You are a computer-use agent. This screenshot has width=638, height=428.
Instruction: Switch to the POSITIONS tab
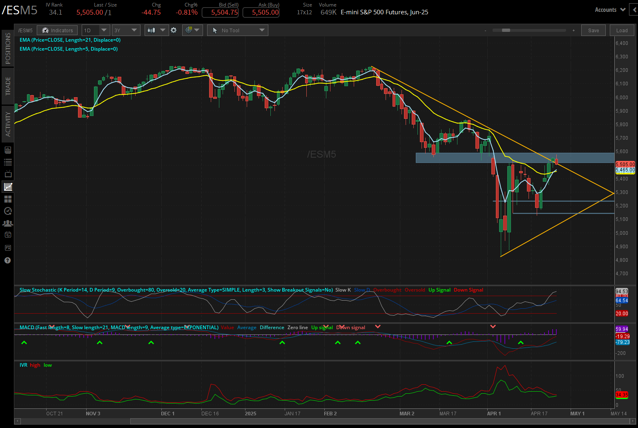[x=7, y=47]
